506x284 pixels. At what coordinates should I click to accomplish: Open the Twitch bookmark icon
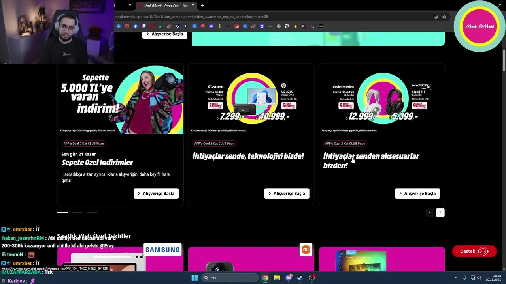144,26
